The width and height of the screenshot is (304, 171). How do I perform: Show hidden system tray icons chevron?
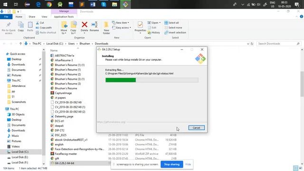click(243, 4)
